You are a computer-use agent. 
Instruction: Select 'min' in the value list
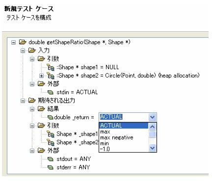tap(105, 143)
